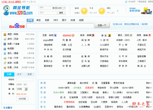153x110 pixels.
Task: Click the Baidu search input box
Action: point(60,26)
